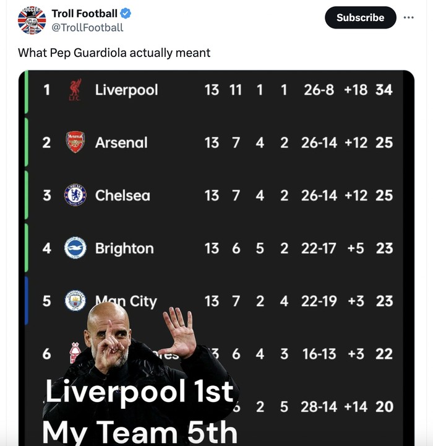The height and width of the screenshot is (446, 433).
Task: Click the "Liverpool 1st" caption text
Action: (x=140, y=391)
